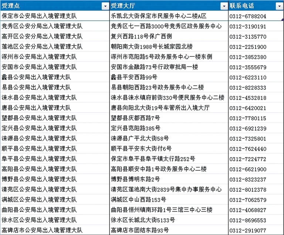Screen dimensions: 284x235
Task: Select cell 高开区公安分局出入境管理大队
Action: click(x=55, y=36)
